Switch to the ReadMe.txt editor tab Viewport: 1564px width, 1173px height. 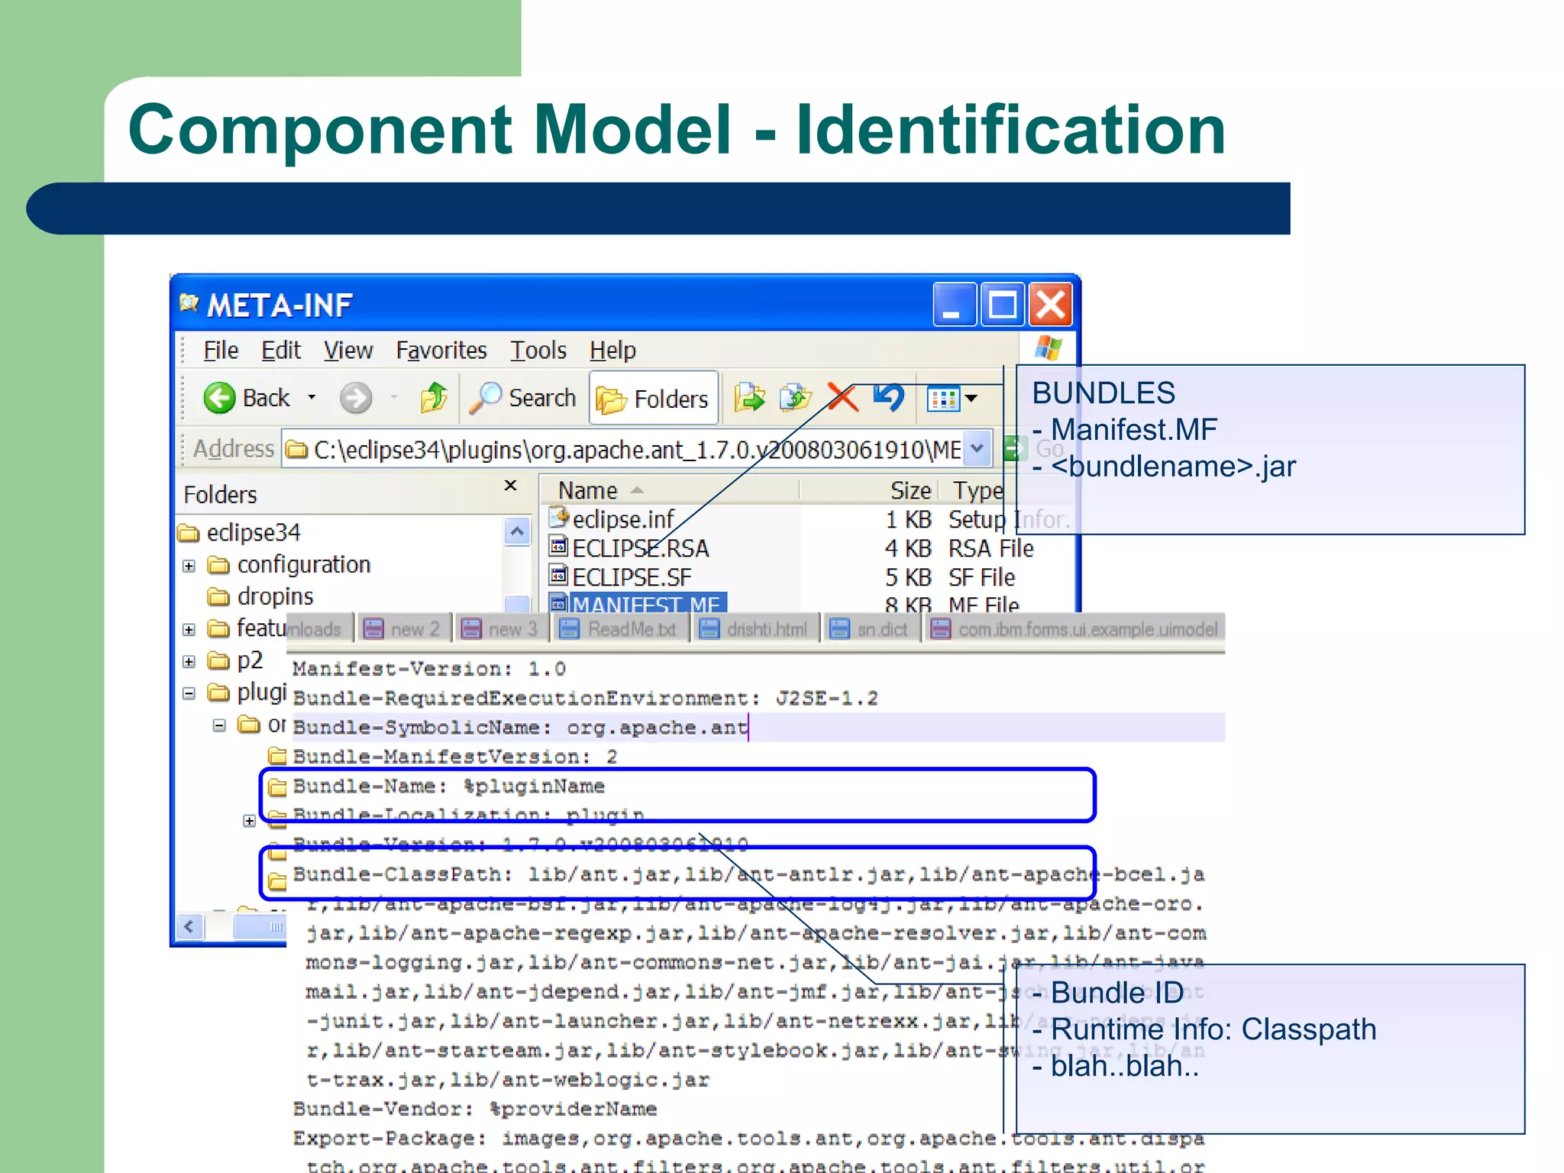click(619, 629)
